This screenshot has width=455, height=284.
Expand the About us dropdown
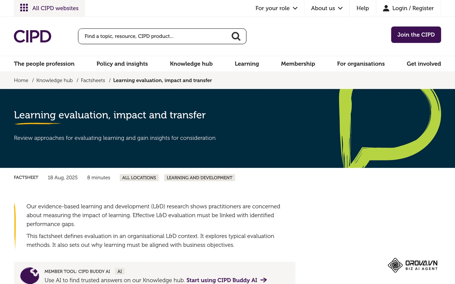327,8
